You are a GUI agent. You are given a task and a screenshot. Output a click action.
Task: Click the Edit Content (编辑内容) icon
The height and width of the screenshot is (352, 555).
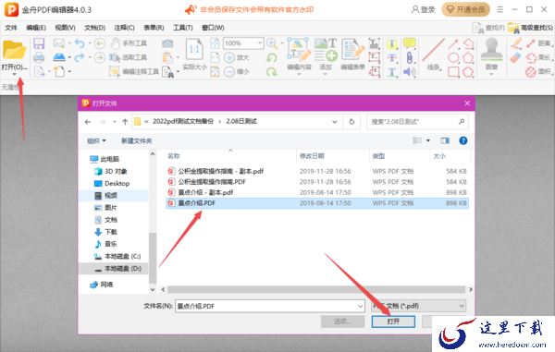[299, 49]
